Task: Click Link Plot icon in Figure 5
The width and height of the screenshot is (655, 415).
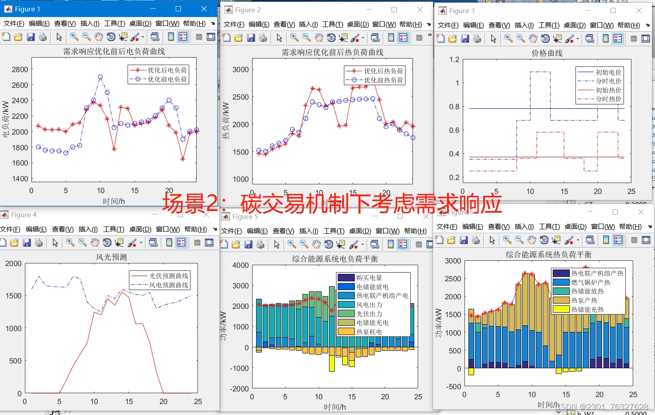Action: click(x=374, y=244)
